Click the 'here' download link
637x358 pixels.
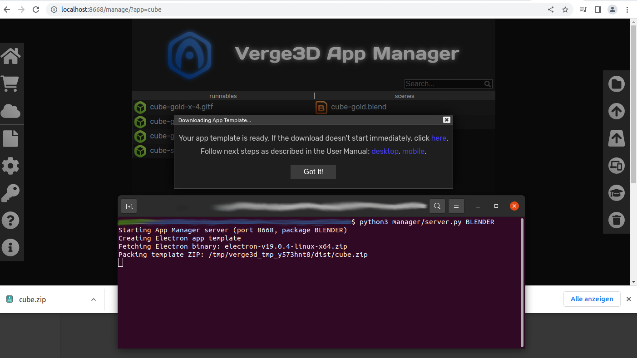tap(439, 138)
